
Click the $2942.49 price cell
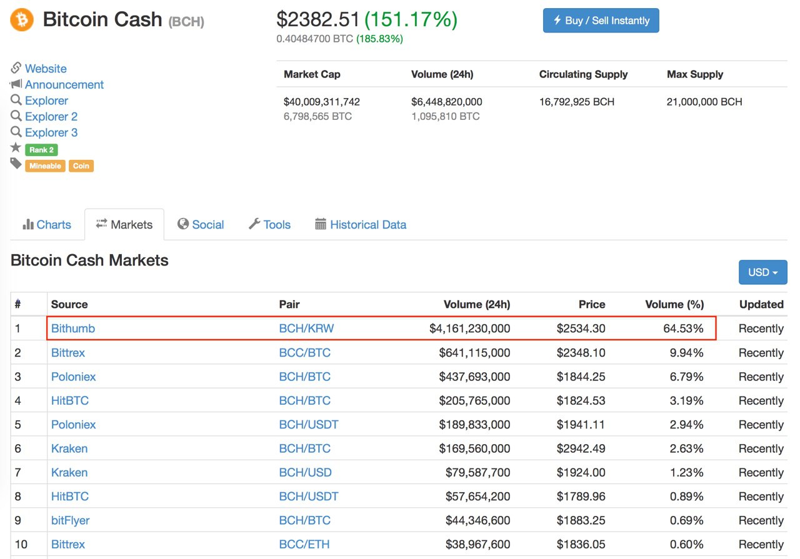[581, 448]
